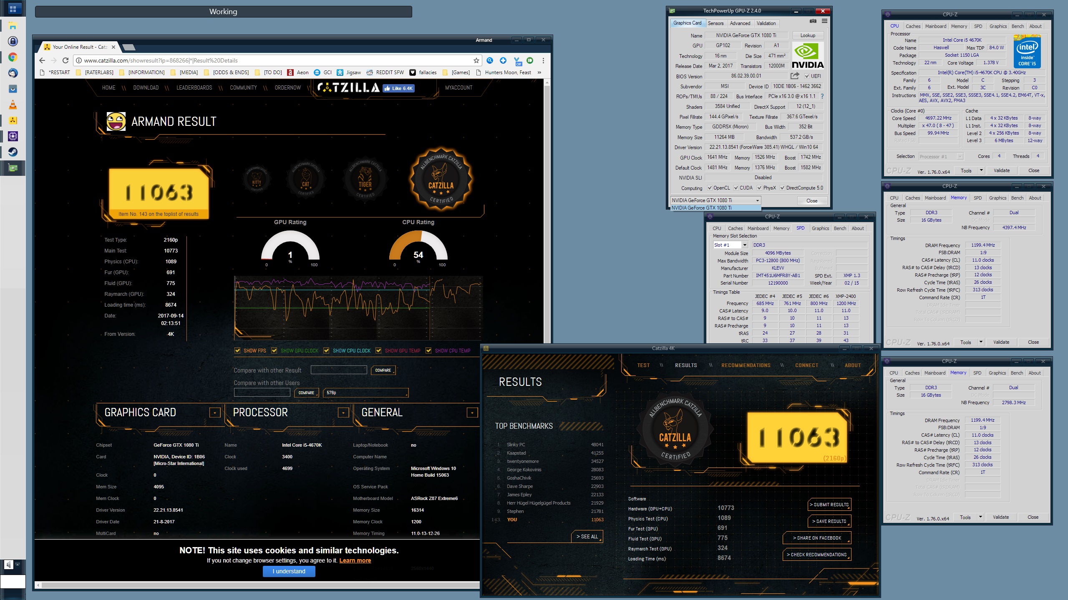Screen dimensions: 1068x600
Task: Click the Compare with other Users input field
Action: click(x=262, y=392)
